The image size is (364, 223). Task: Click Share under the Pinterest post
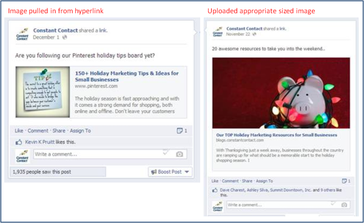click(59, 131)
